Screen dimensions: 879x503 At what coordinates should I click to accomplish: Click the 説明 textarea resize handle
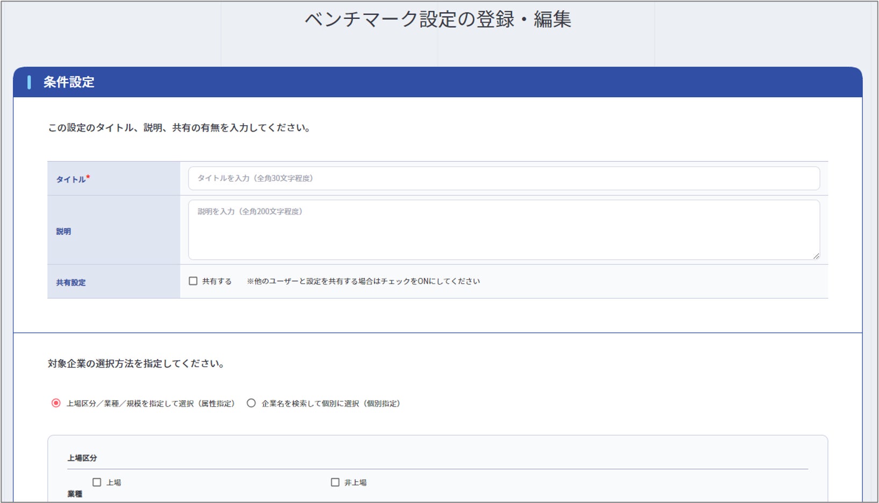pyautogui.click(x=816, y=256)
